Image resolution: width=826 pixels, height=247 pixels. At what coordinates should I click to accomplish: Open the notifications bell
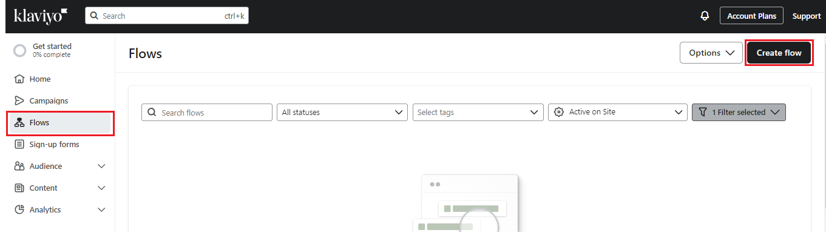coord(705,16)
